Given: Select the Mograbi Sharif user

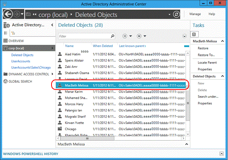Looking at the screenshot, I should (121, 117).
